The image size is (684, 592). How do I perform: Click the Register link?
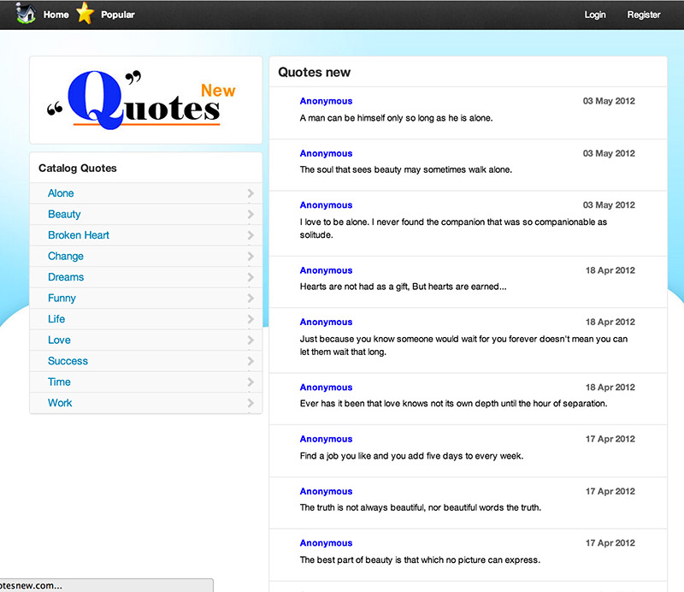(644, 15)
